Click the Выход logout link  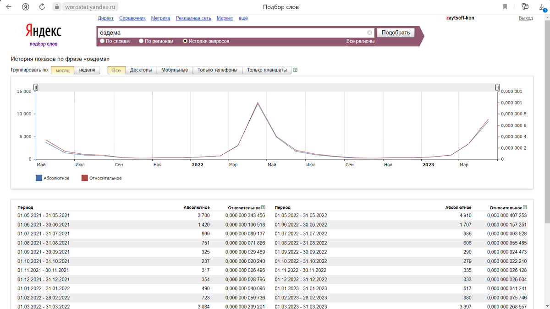click(526, 18)
